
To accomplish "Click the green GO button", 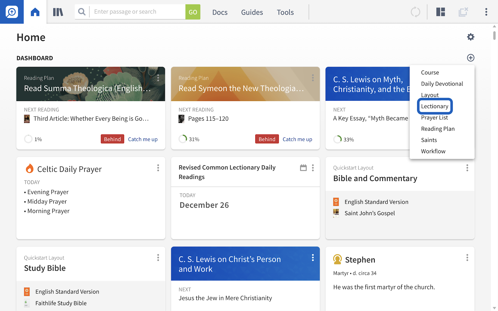I will (193, 12).
